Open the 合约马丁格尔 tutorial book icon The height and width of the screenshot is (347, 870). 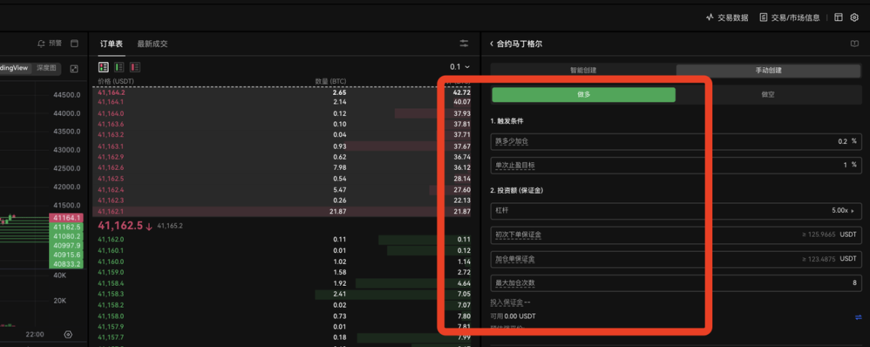coord(854,44)
